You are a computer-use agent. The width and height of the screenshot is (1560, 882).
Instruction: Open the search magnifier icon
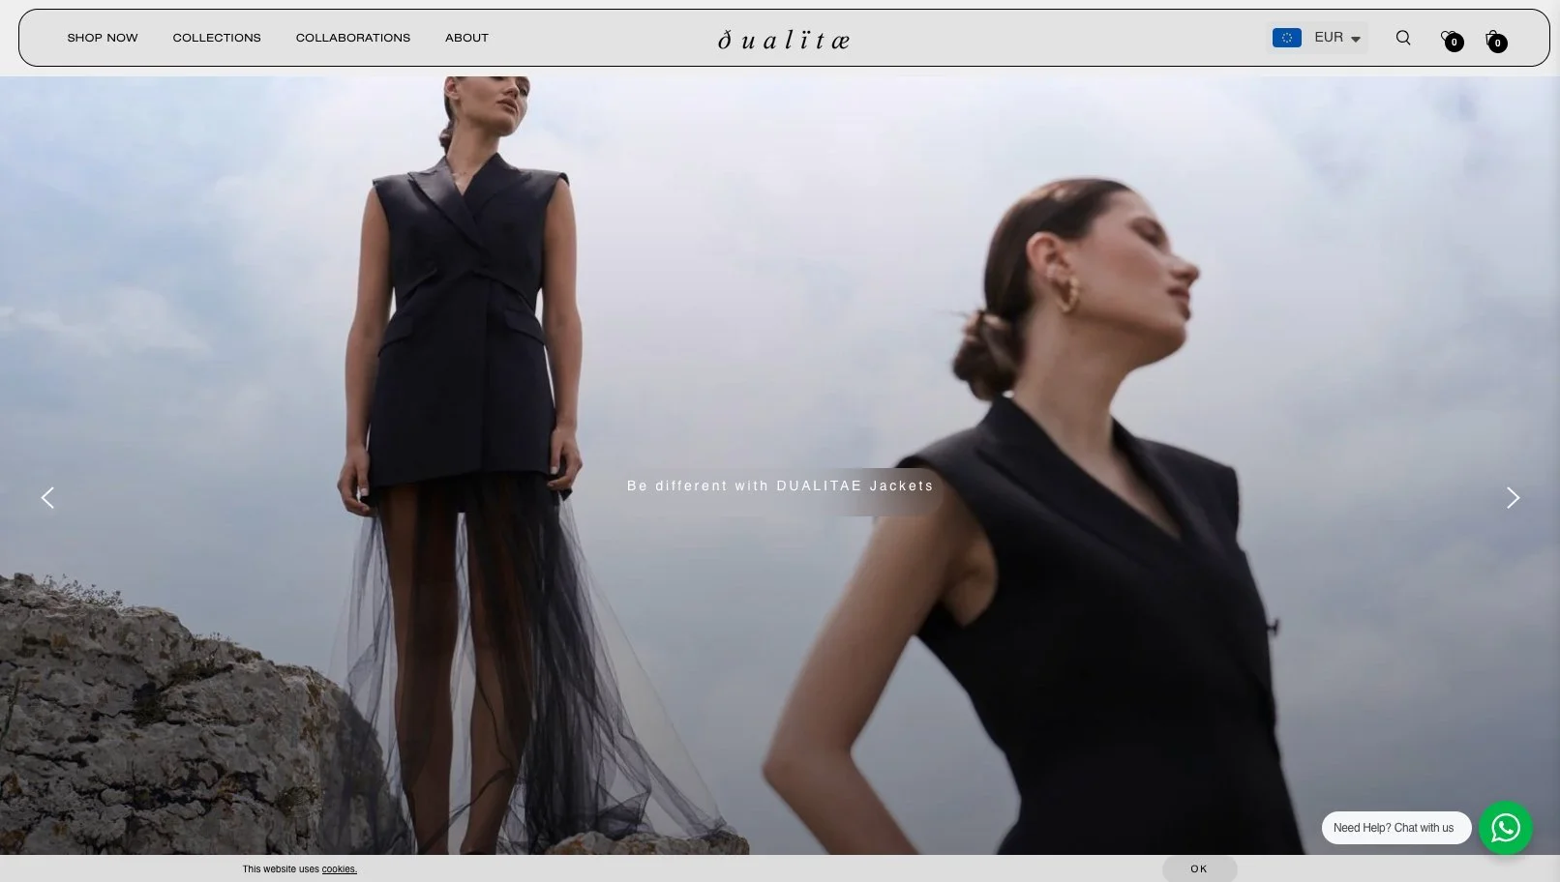click(x=1402, y=38)
